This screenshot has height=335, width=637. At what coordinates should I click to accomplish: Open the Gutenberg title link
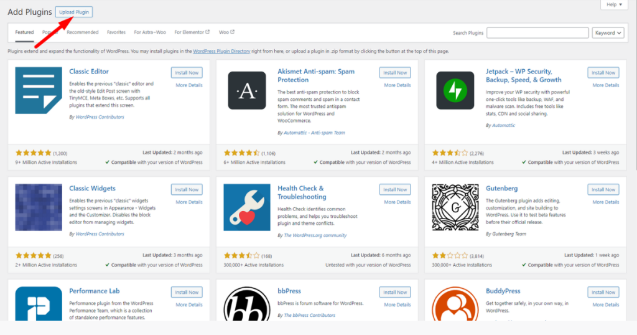pos(502,188)
